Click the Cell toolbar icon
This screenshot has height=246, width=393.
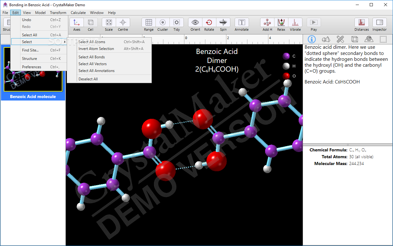tap(91, 22)
